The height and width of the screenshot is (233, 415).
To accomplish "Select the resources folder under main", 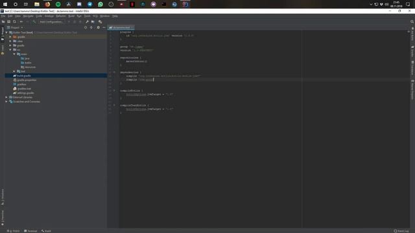I will tap(30, 67).
